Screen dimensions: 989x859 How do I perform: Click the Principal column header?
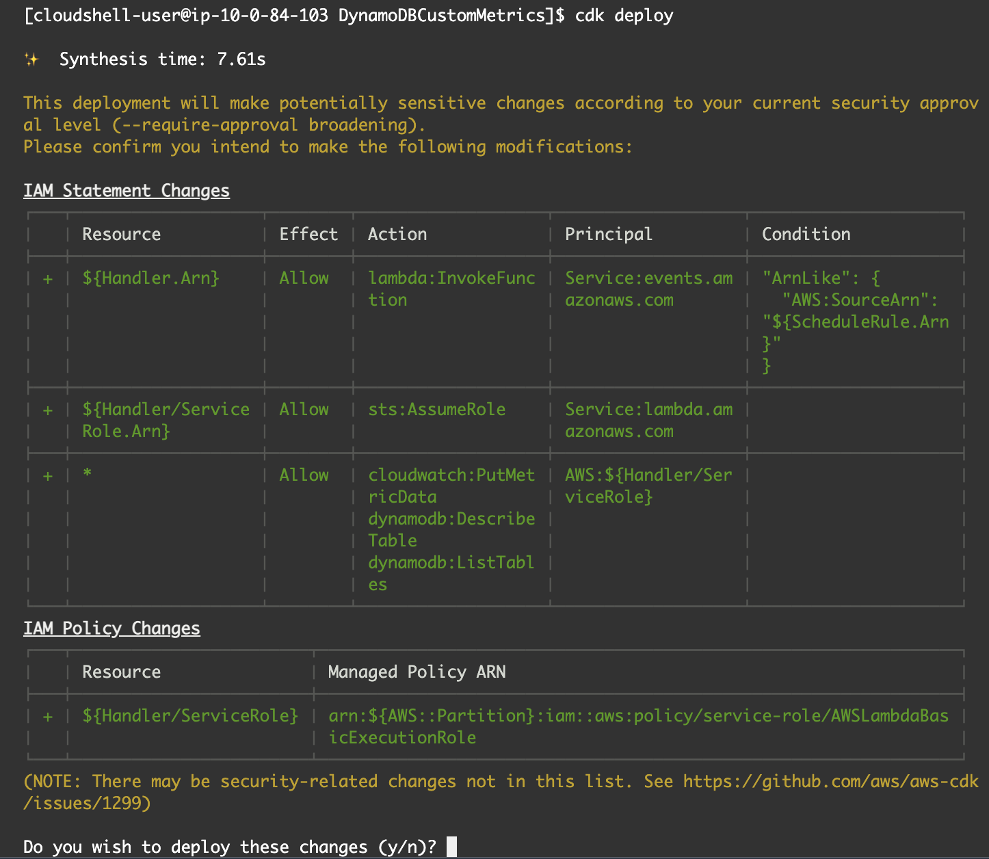click(x=609, y=234)
